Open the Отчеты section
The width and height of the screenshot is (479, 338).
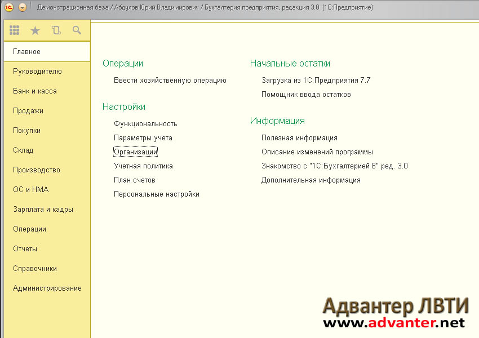(47, 248)
